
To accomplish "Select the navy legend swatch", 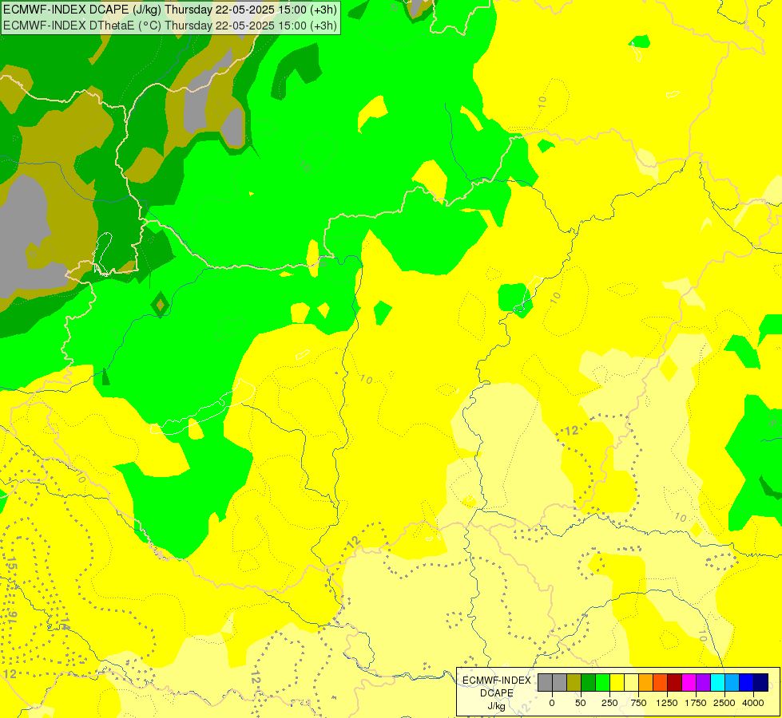I will [761, 682].
